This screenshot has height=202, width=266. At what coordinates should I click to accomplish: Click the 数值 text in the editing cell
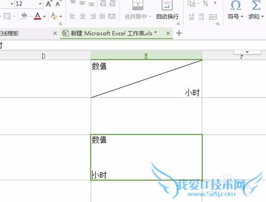tap(99, 140)
